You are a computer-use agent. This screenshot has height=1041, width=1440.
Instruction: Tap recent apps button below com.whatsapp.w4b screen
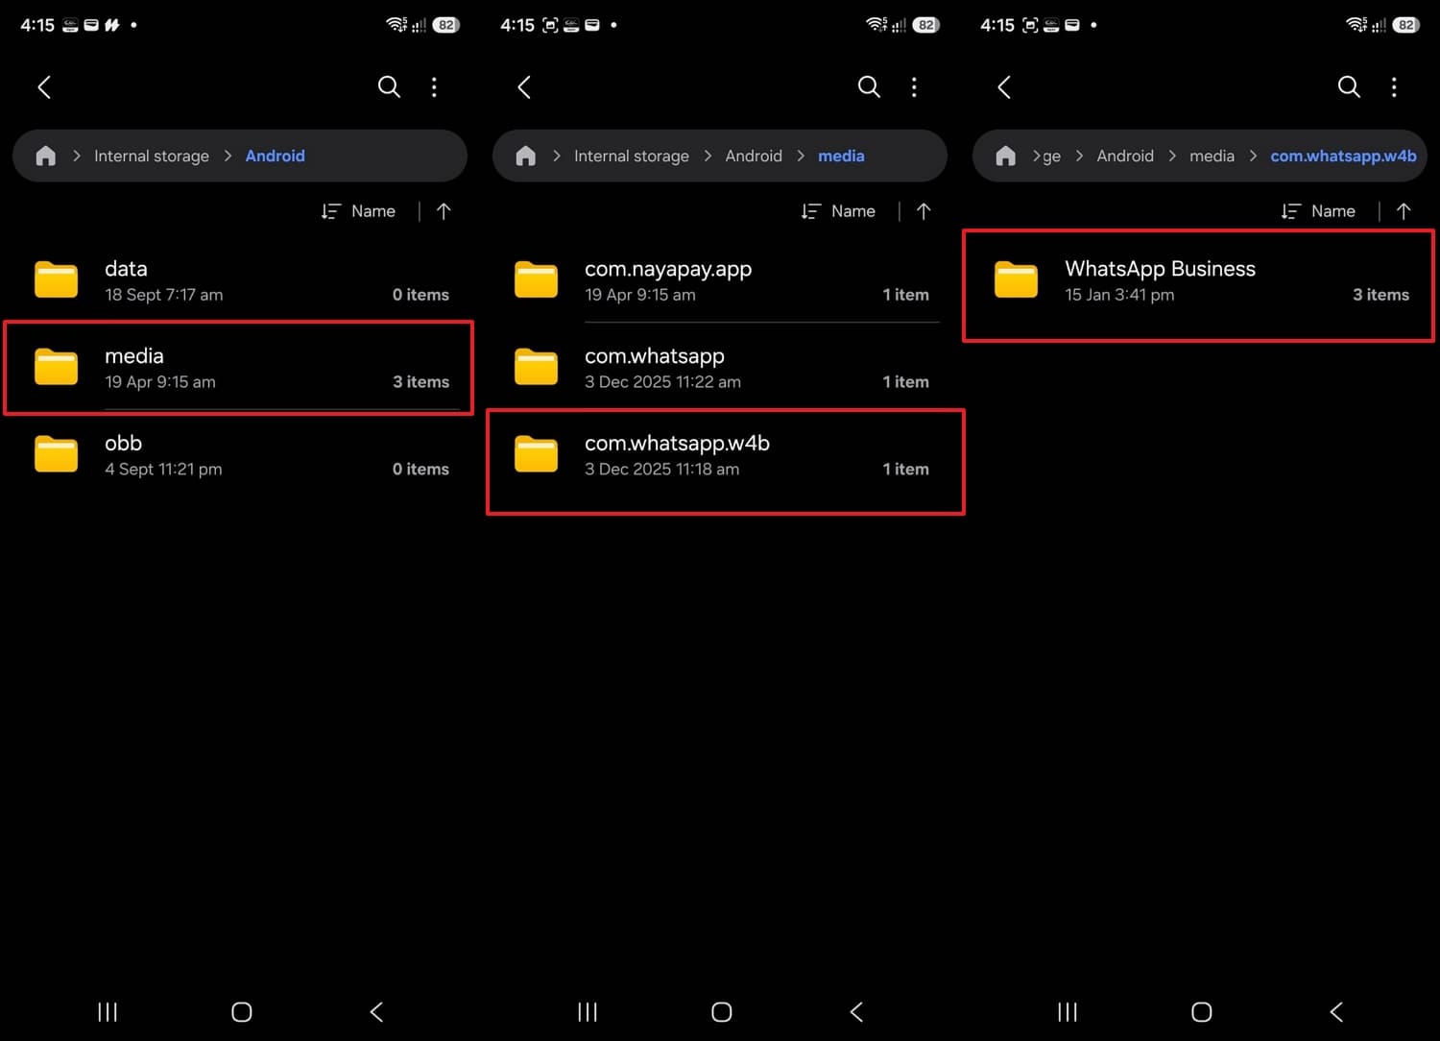click(x=1068, y=1011)
